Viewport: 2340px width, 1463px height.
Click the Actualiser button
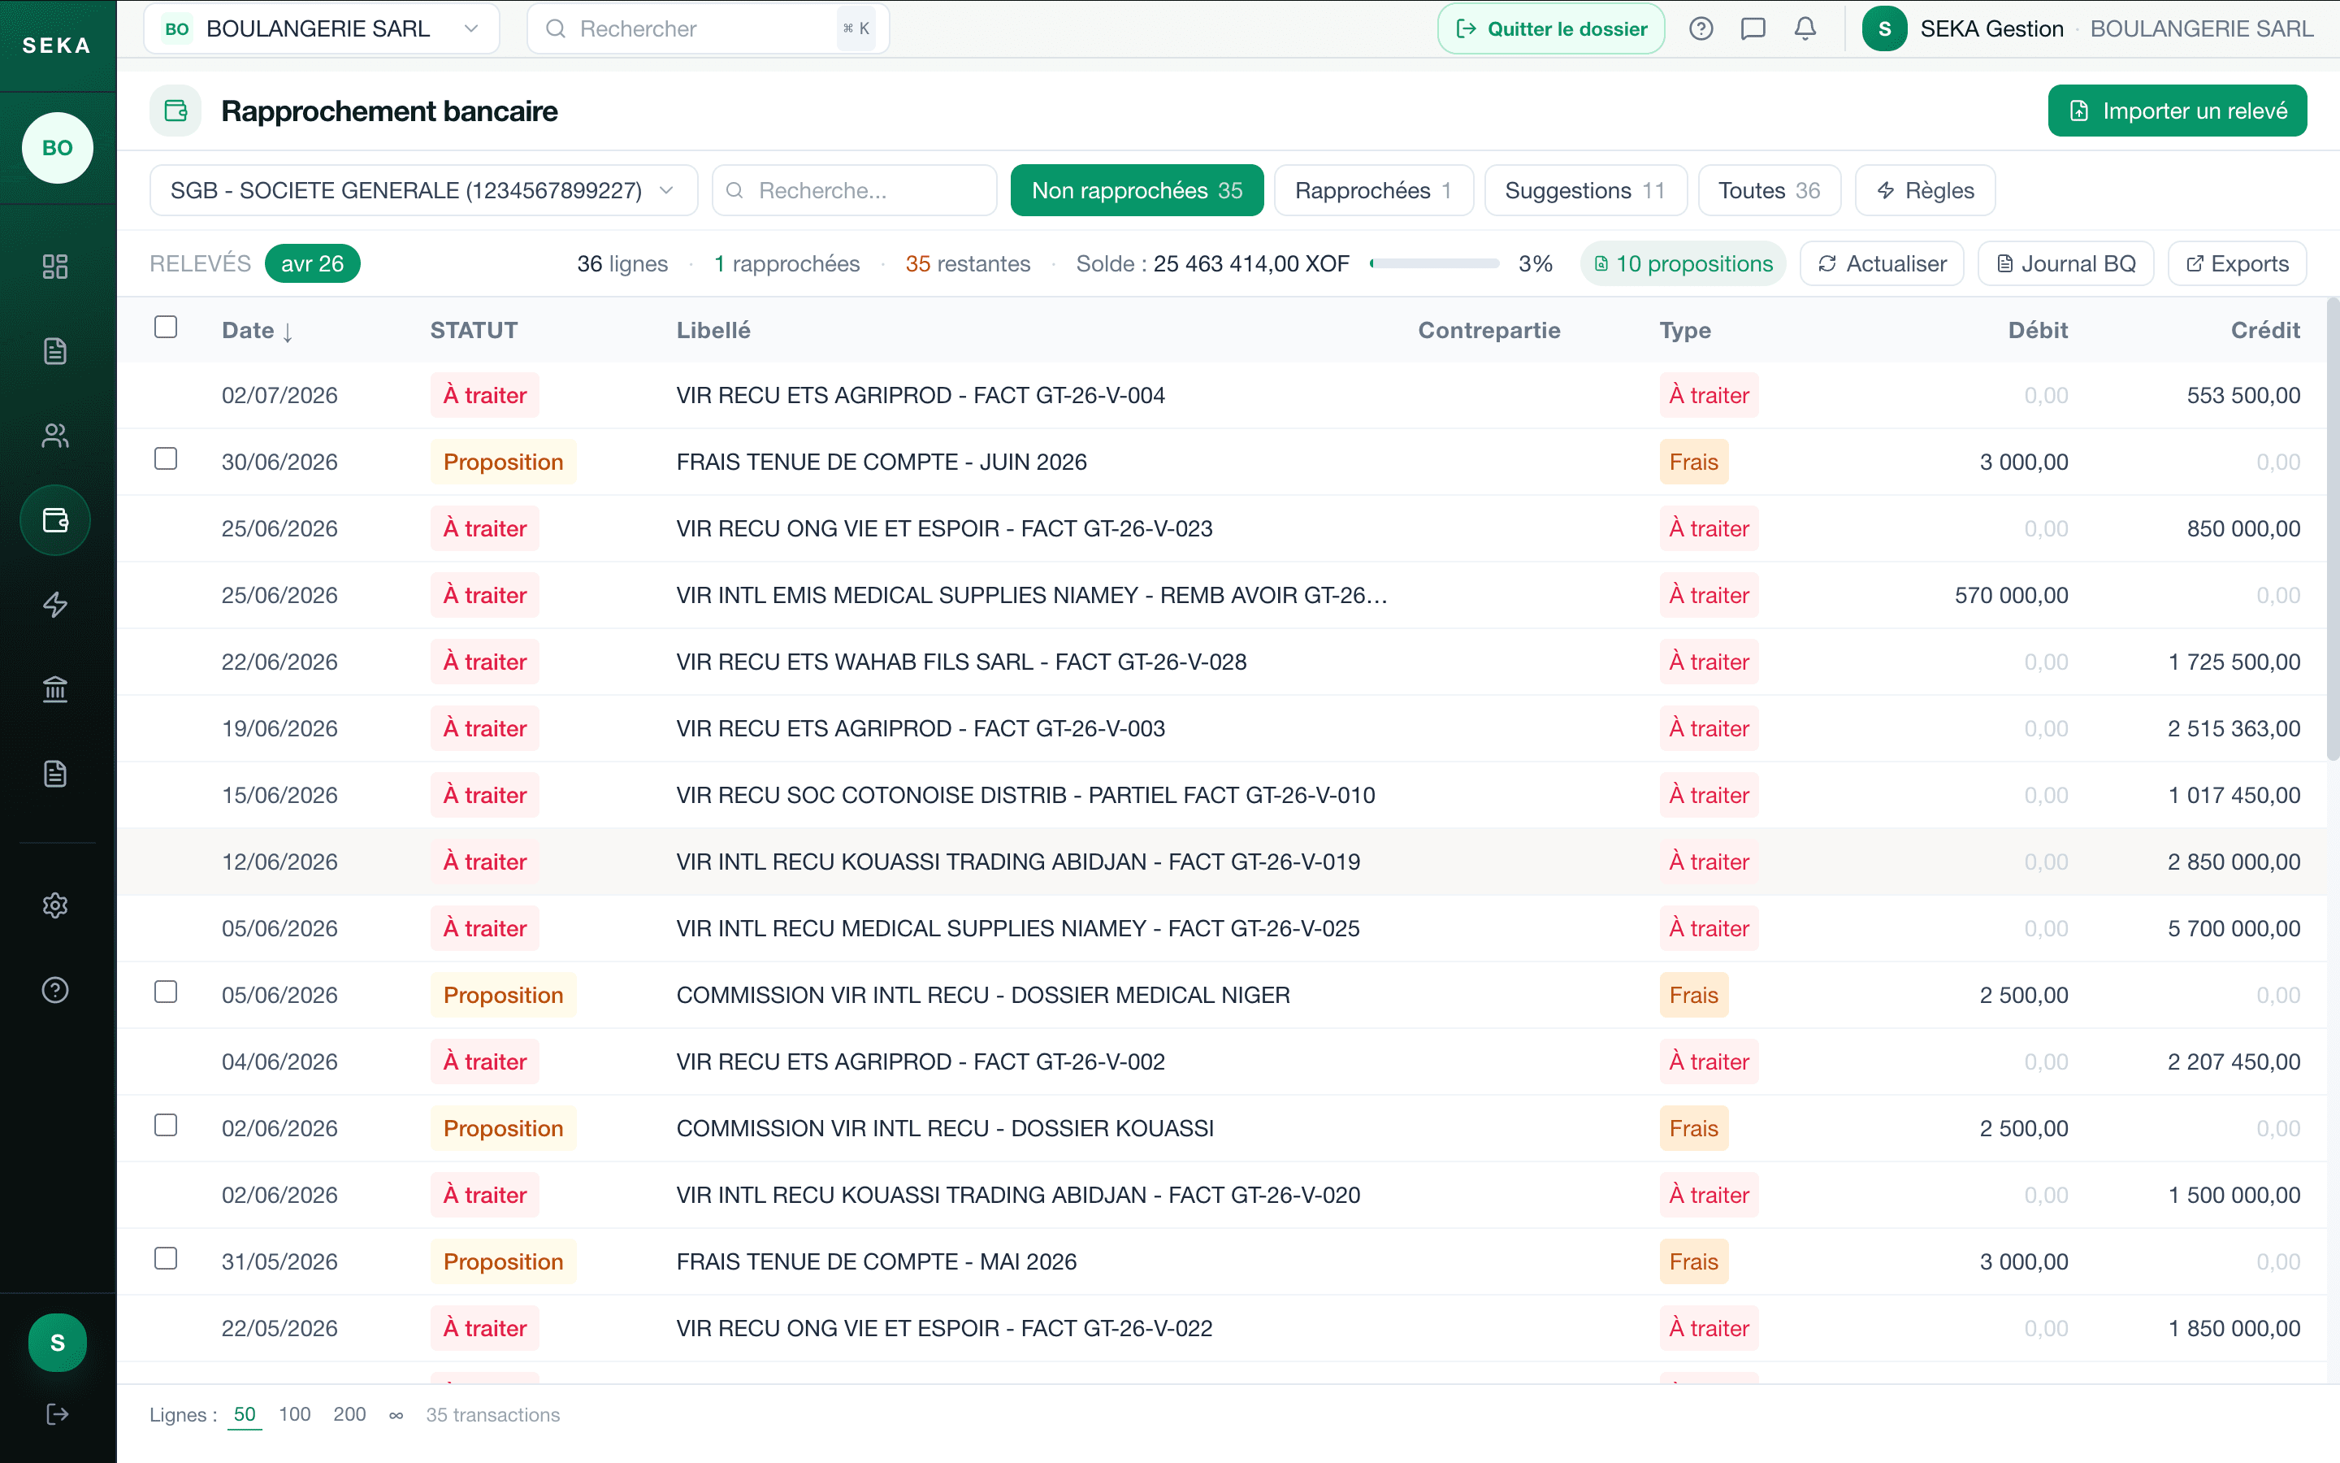click(1882, 263)
